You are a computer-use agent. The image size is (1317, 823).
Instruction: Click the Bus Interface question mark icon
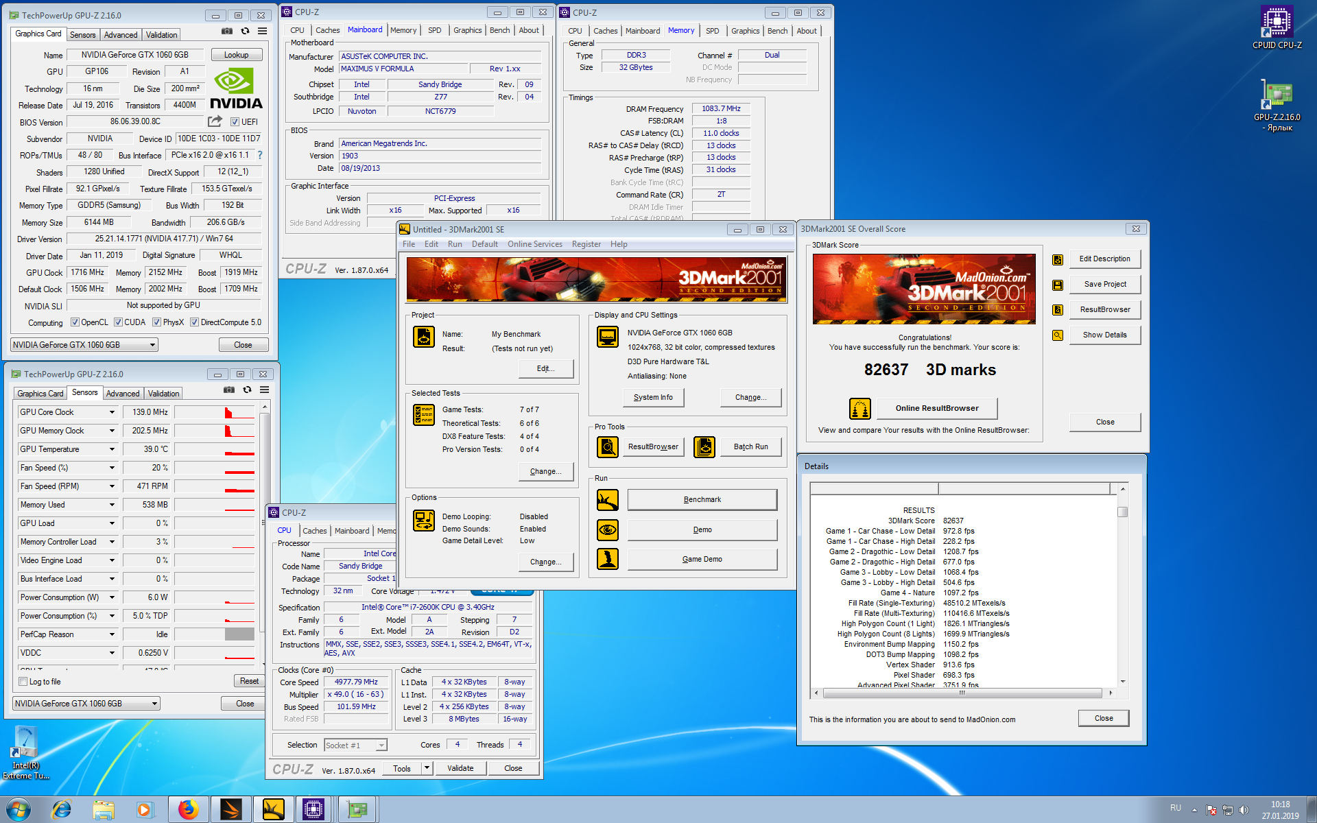tap(260, 156)
